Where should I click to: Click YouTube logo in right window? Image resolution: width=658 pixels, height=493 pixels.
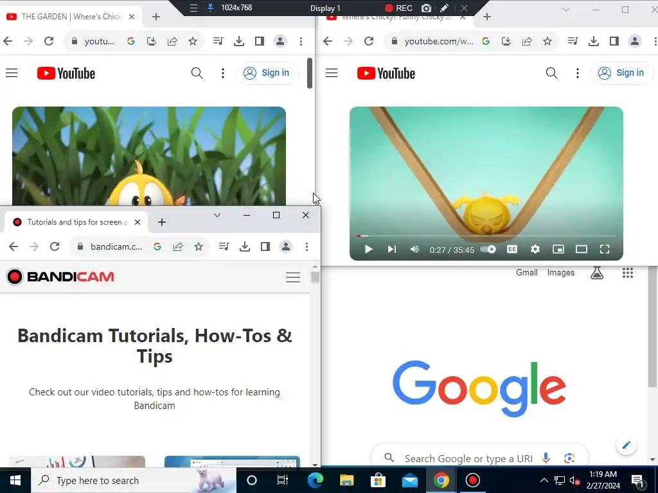click(386, 73)
